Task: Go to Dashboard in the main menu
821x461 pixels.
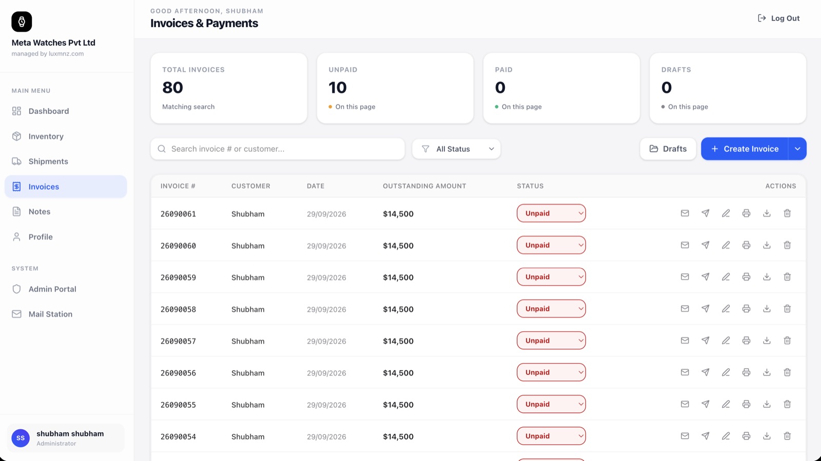Action: [66, 111]
